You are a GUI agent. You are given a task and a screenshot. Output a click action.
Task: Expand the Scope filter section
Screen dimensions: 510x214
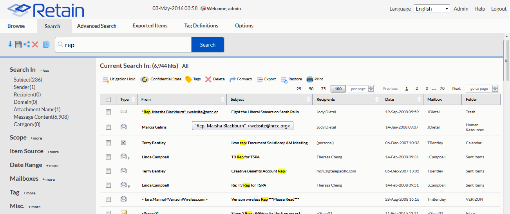pos(36,138)
